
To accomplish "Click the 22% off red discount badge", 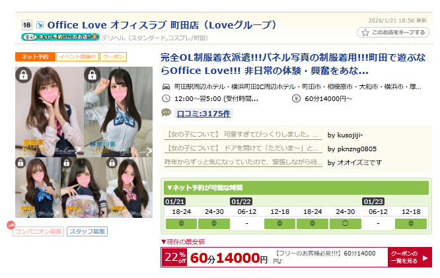I will [174, 258].
